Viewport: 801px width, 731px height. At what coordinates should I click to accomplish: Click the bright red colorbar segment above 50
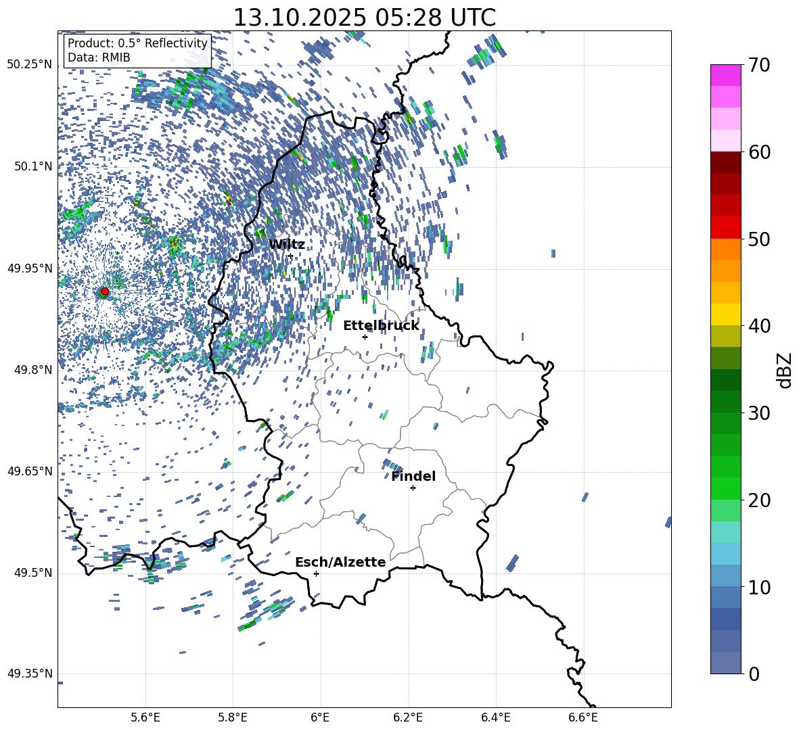726,228
